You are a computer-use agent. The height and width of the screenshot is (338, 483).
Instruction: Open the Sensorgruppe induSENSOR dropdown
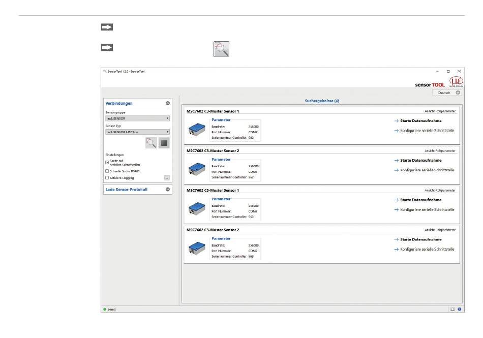[137, 118]
